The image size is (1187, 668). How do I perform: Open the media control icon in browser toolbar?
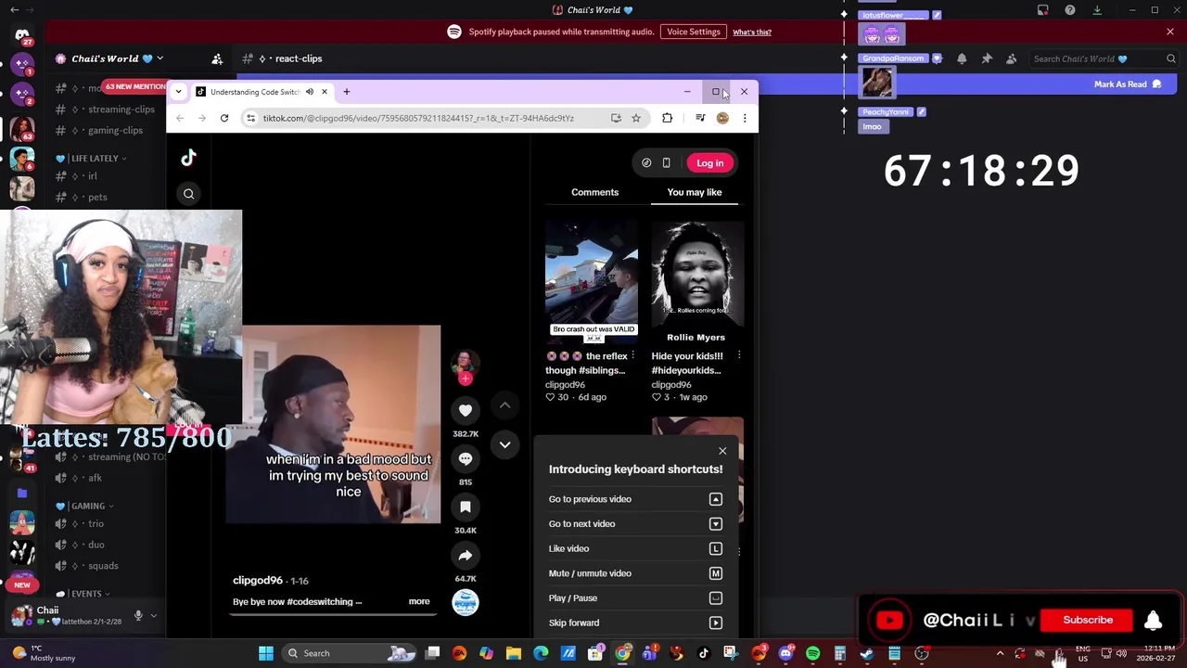(700, 118)
